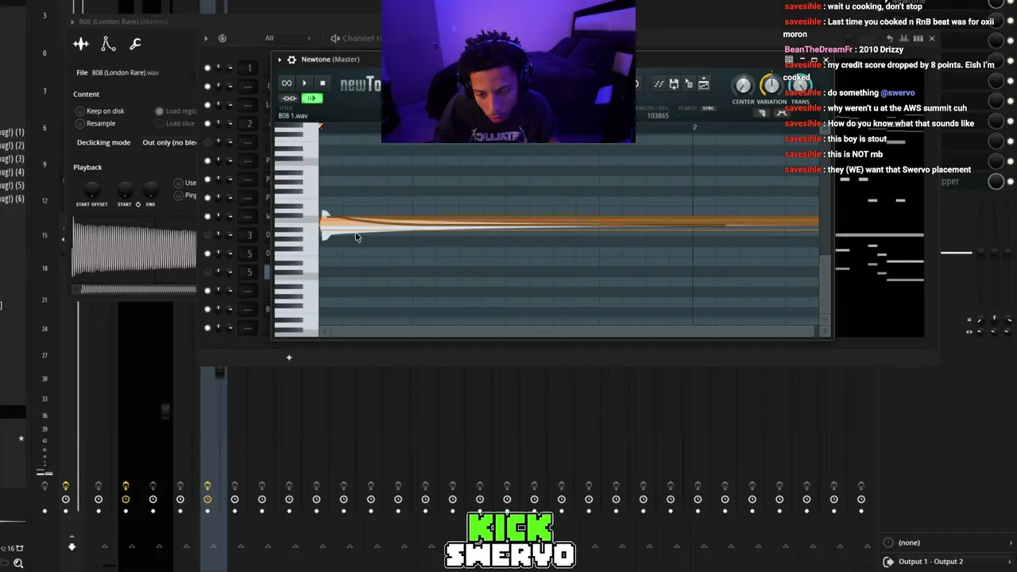This screenshot has width=1017, height=572.
Task: Click the speaker icon beside Channel rack title
Action: point(335,38)
